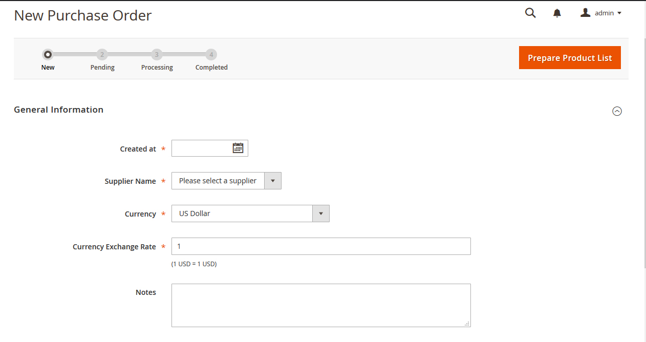Click the New Purchase Order title
The width and height of the screenshot is (646, 342).
pyautogui.click(x=83, y=15)
